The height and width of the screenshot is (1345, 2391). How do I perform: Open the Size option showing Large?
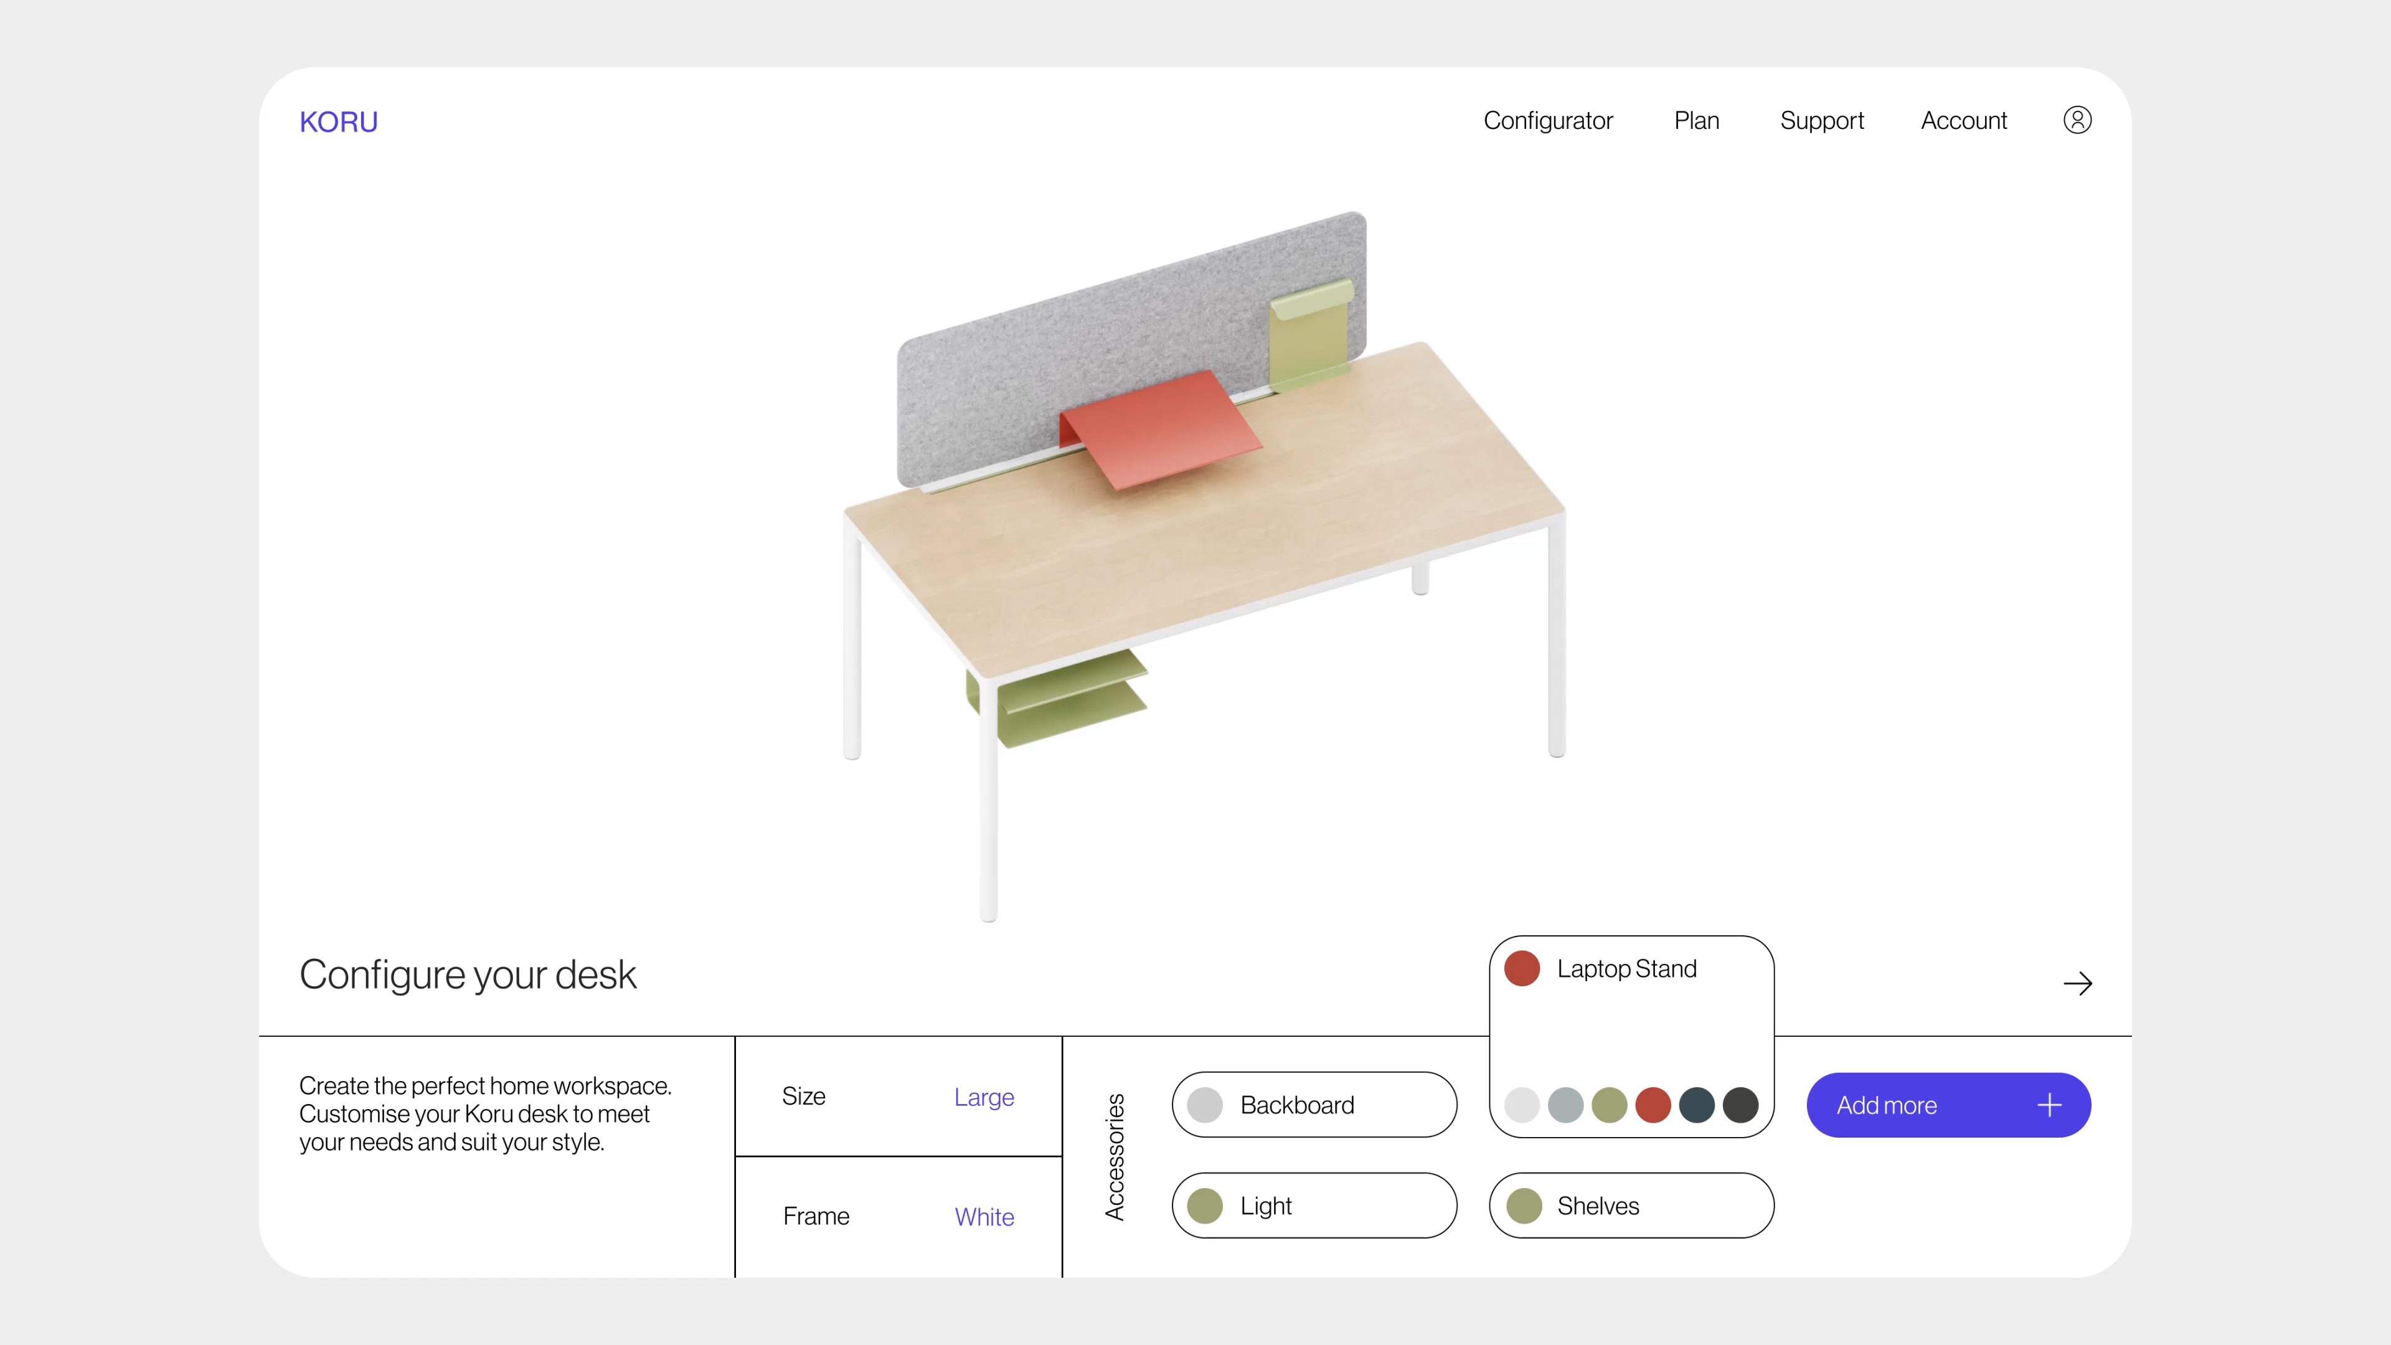tap(897, 1096)
